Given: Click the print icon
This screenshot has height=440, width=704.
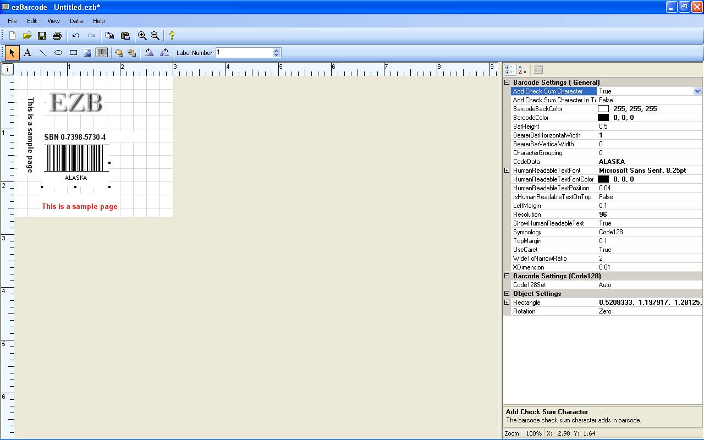Looking at the screenshot, I should 57,36.
